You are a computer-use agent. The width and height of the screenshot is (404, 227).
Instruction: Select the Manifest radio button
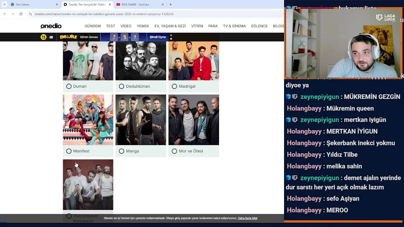click(69, 151)
